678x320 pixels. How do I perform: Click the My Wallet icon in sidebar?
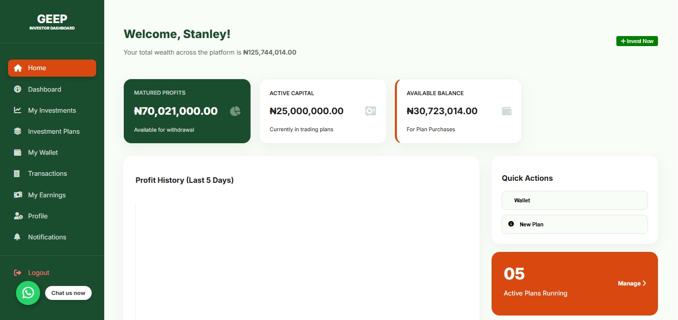tap(18, 152)
